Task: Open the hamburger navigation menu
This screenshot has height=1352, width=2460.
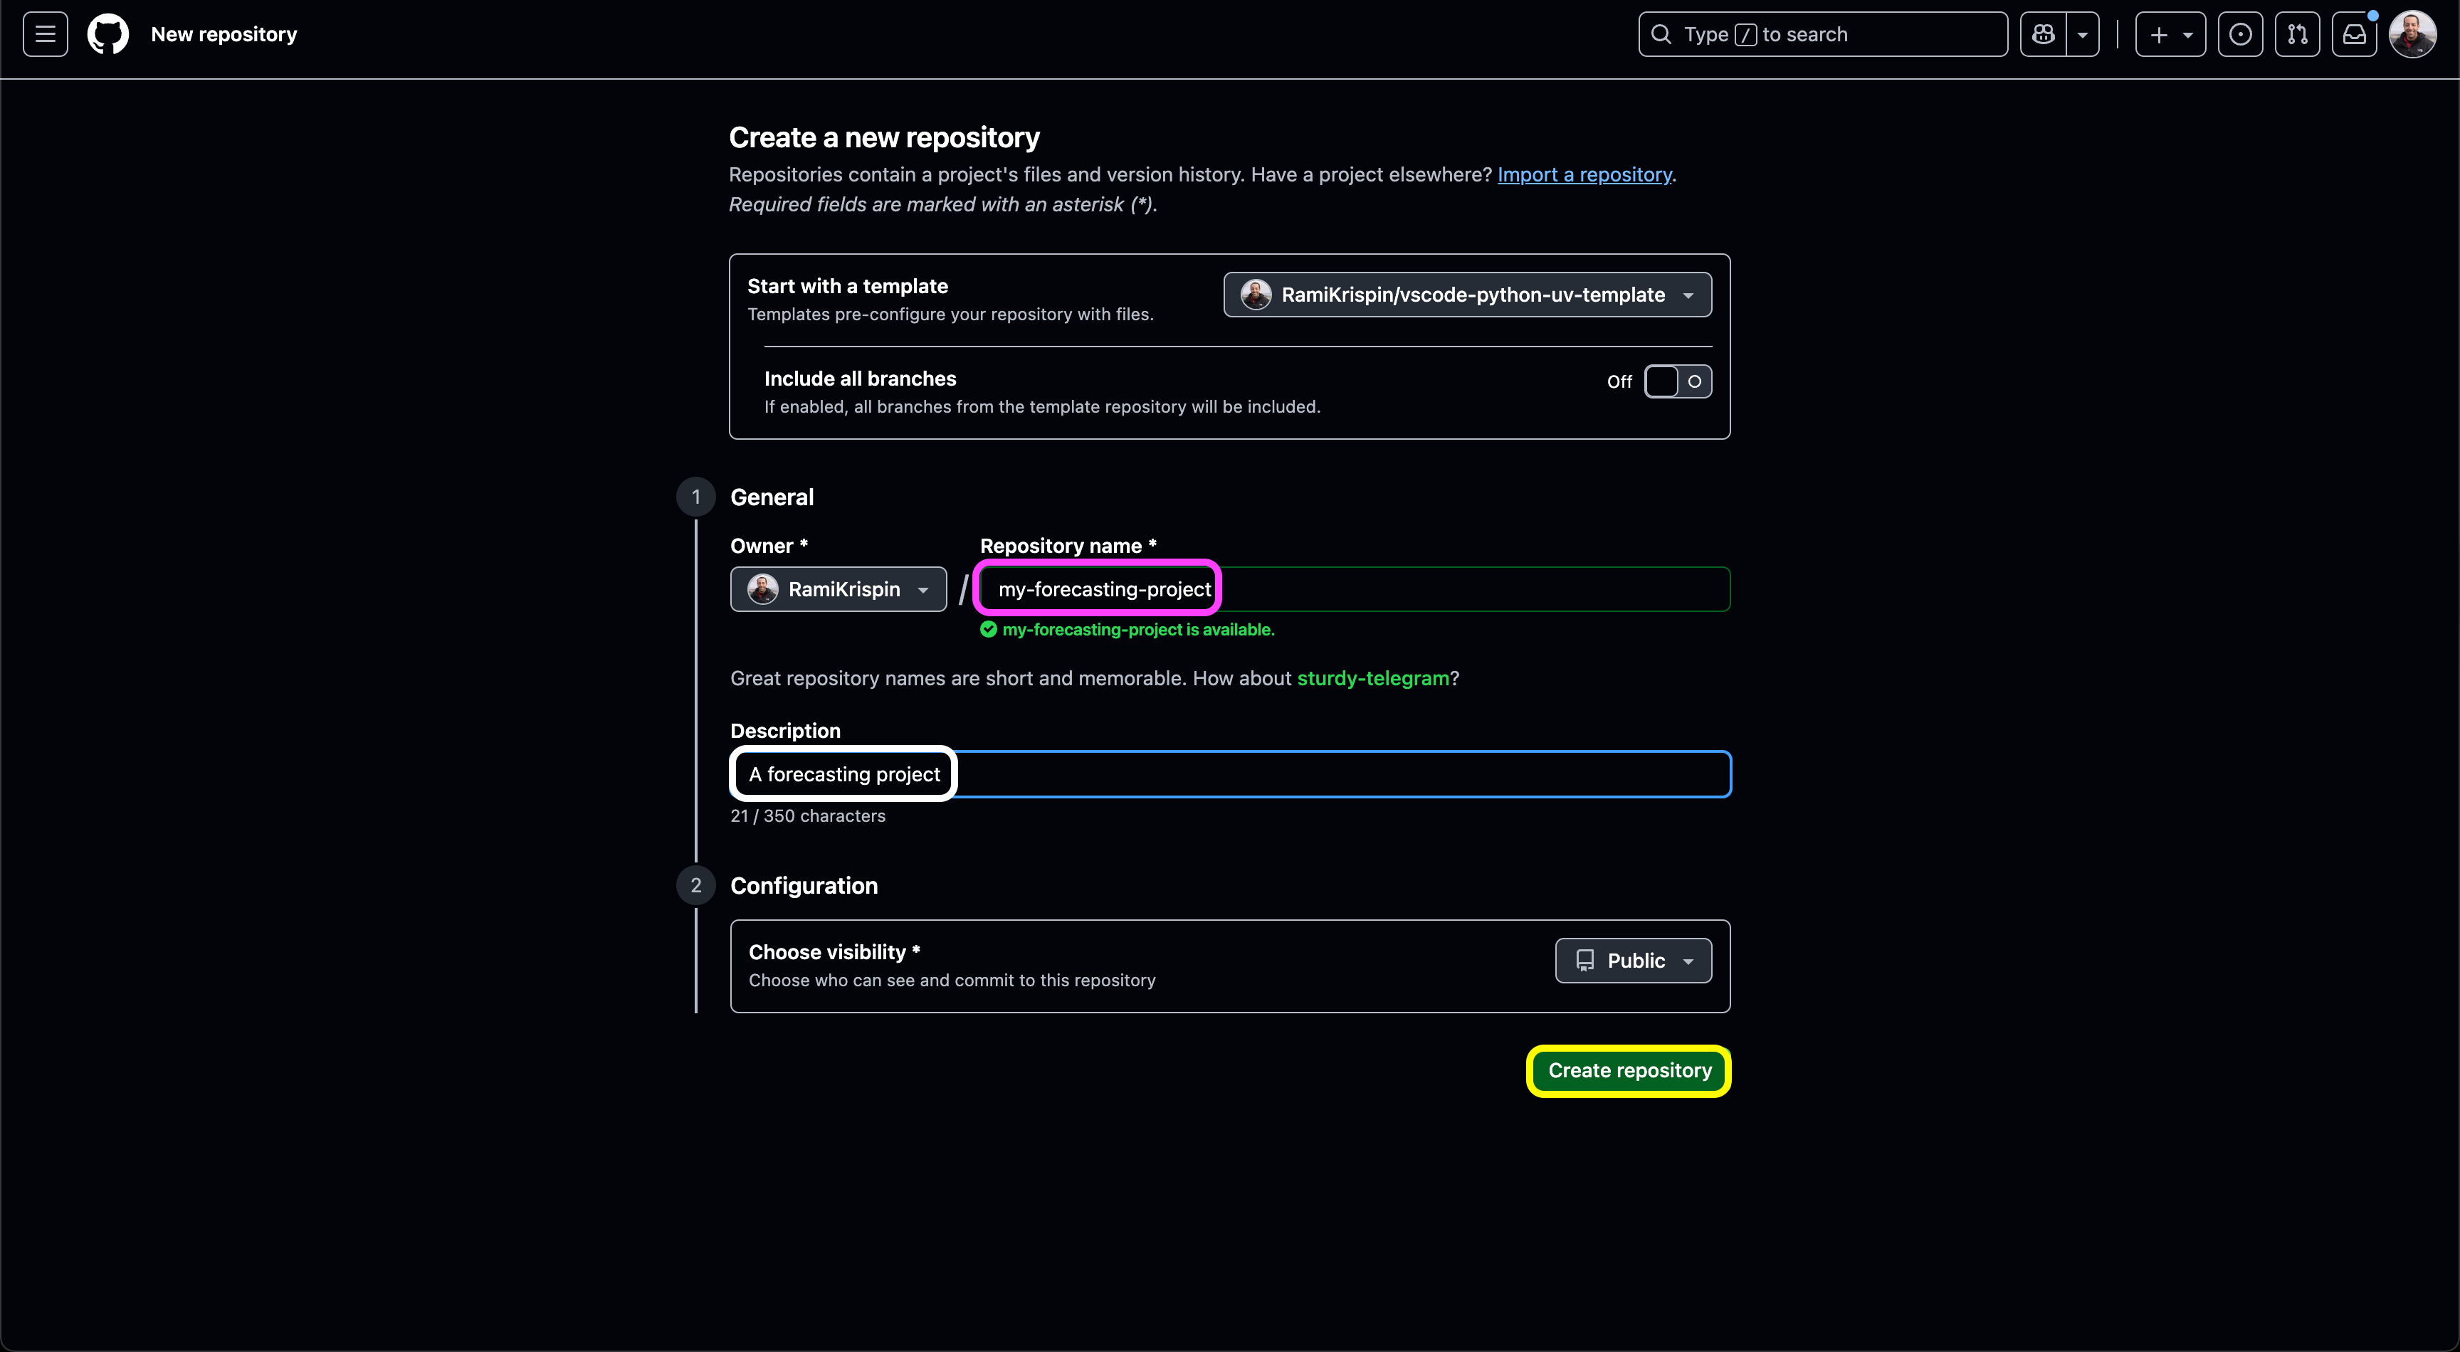Action: point(45,34)
